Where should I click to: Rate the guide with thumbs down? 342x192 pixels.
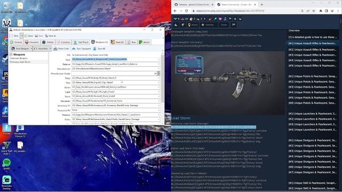(x=183, y=25)
